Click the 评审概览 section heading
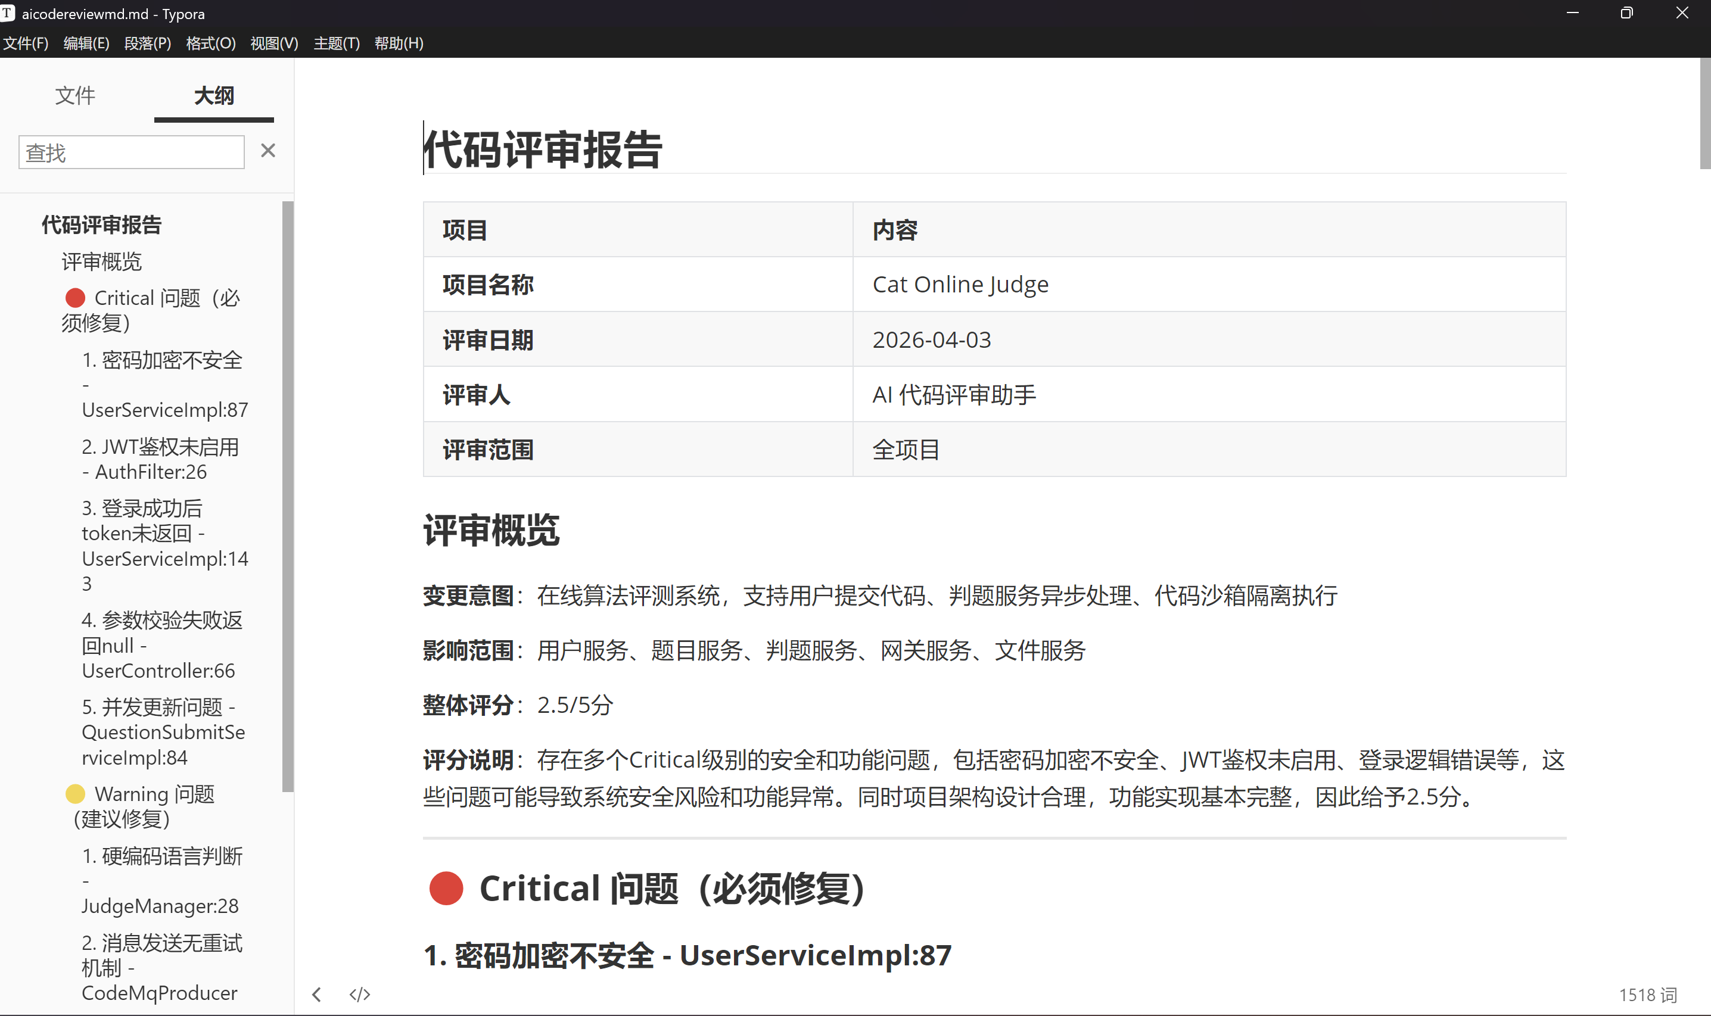The height and width of the screenshot is (1016, 1711). 491,530
